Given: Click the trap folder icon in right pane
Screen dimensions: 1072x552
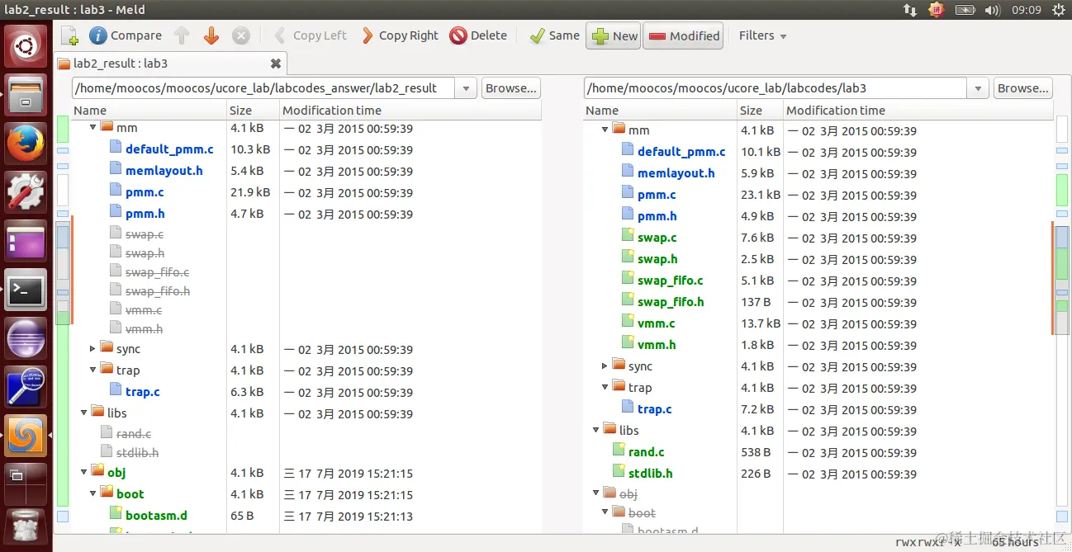Looking at the screenshot, I should tap(619, 387).
